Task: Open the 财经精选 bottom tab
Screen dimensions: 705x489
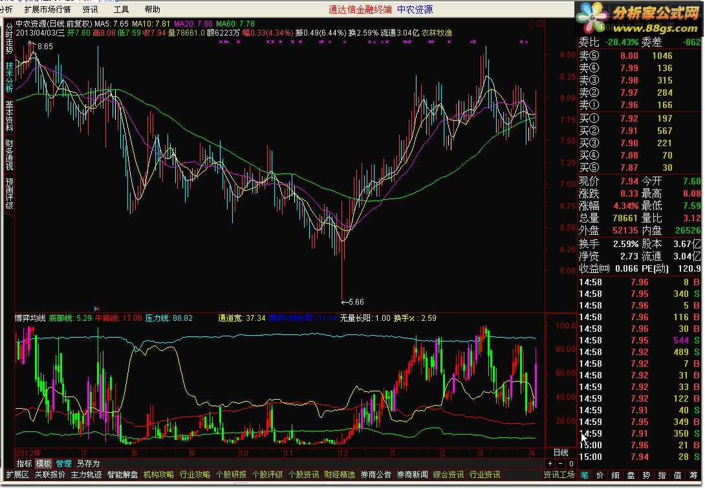Action: pos(340,475)
